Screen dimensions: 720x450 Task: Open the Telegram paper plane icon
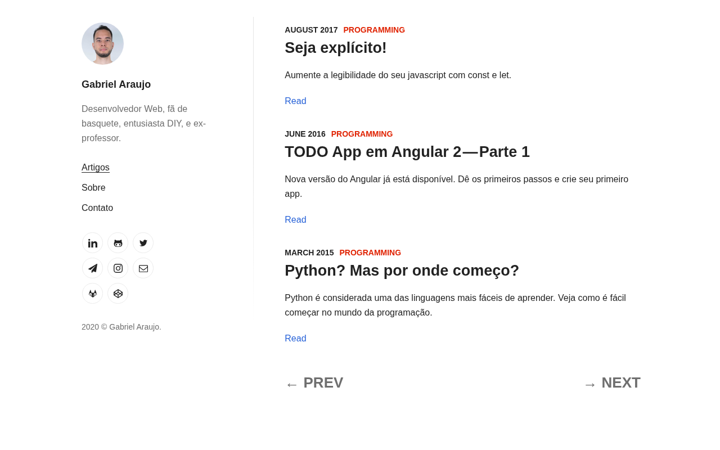coord(93,268)
